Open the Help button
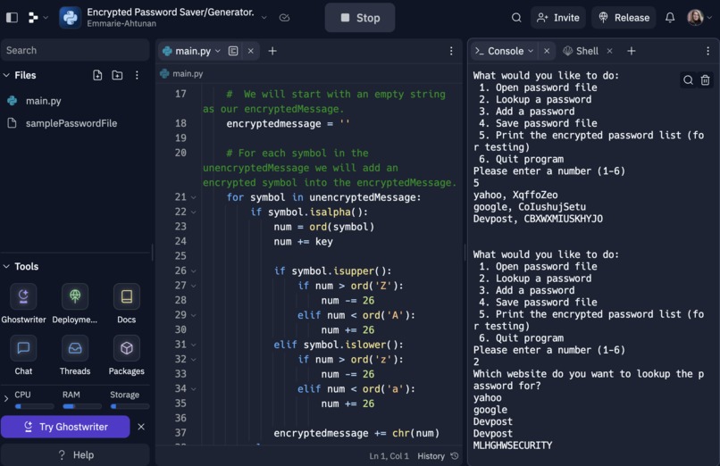This screenshot has height=466, width=720. point(75,454)
